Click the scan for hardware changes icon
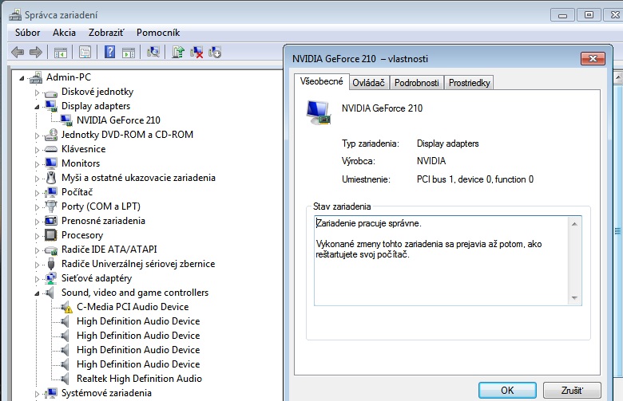This screenshot has width=623, height=401. click(x=153, y=52)
